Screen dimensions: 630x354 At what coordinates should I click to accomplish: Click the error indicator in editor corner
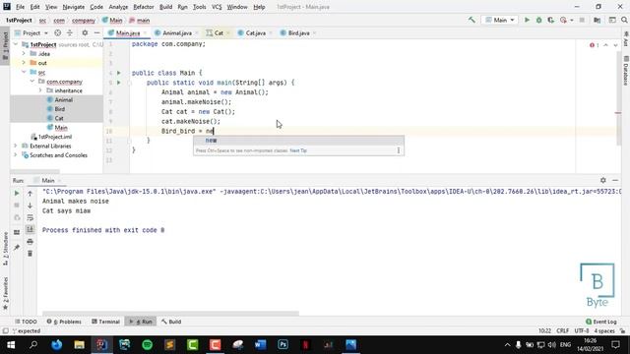click(595, 45)
